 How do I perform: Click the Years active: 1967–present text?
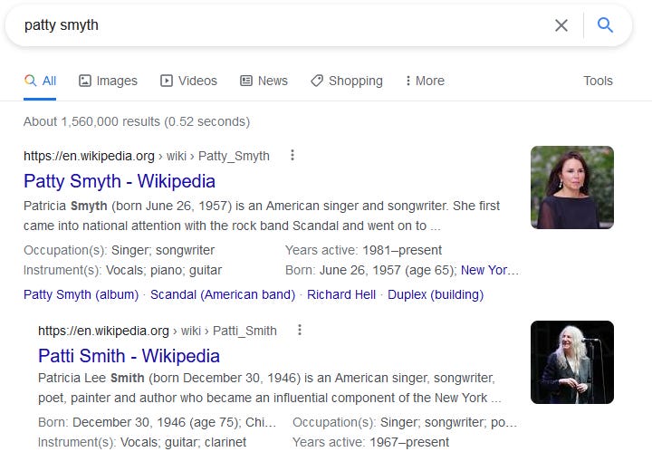(x=371, y=442)
